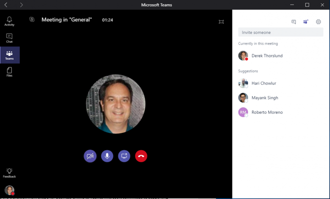Go to the Teams tab
Viewport: 330px width, 199px height.
tap(10, 55)
